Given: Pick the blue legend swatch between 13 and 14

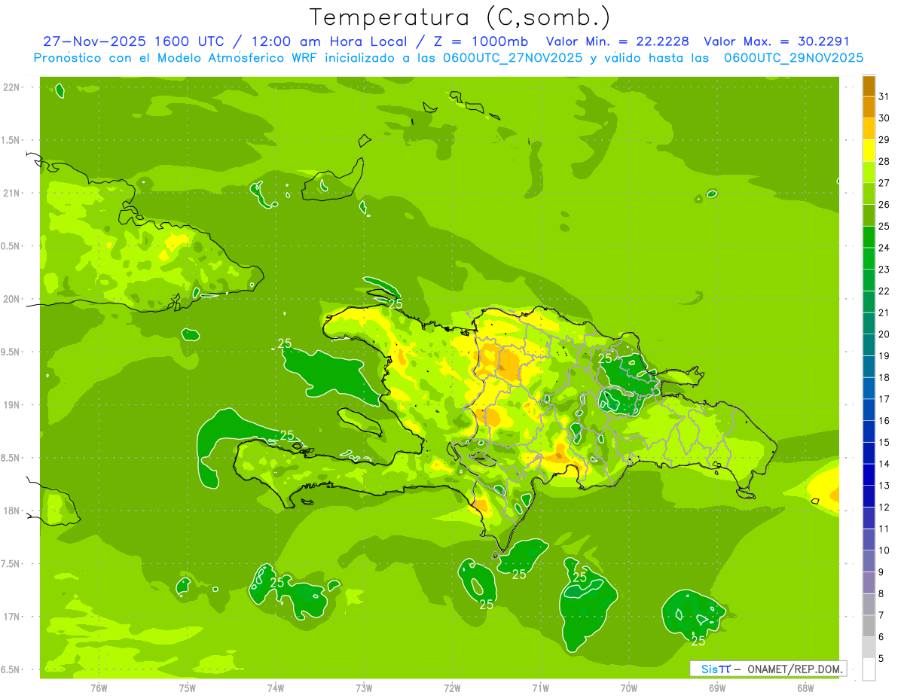Looking at the screenshot, I should pyautogui.click(x=869, y=475).
